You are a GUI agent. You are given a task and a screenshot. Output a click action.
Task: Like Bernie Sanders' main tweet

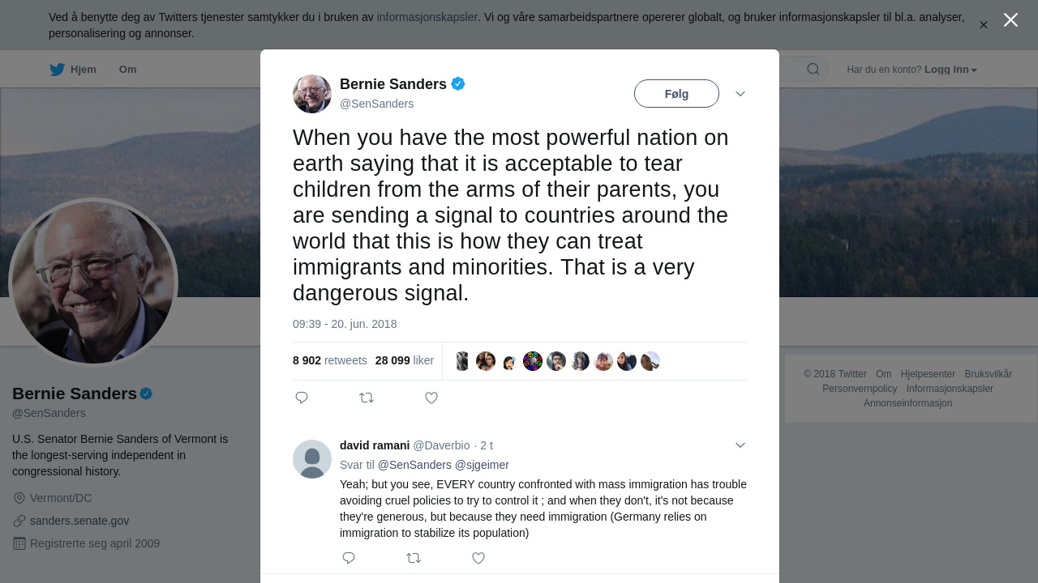[431, 398]
